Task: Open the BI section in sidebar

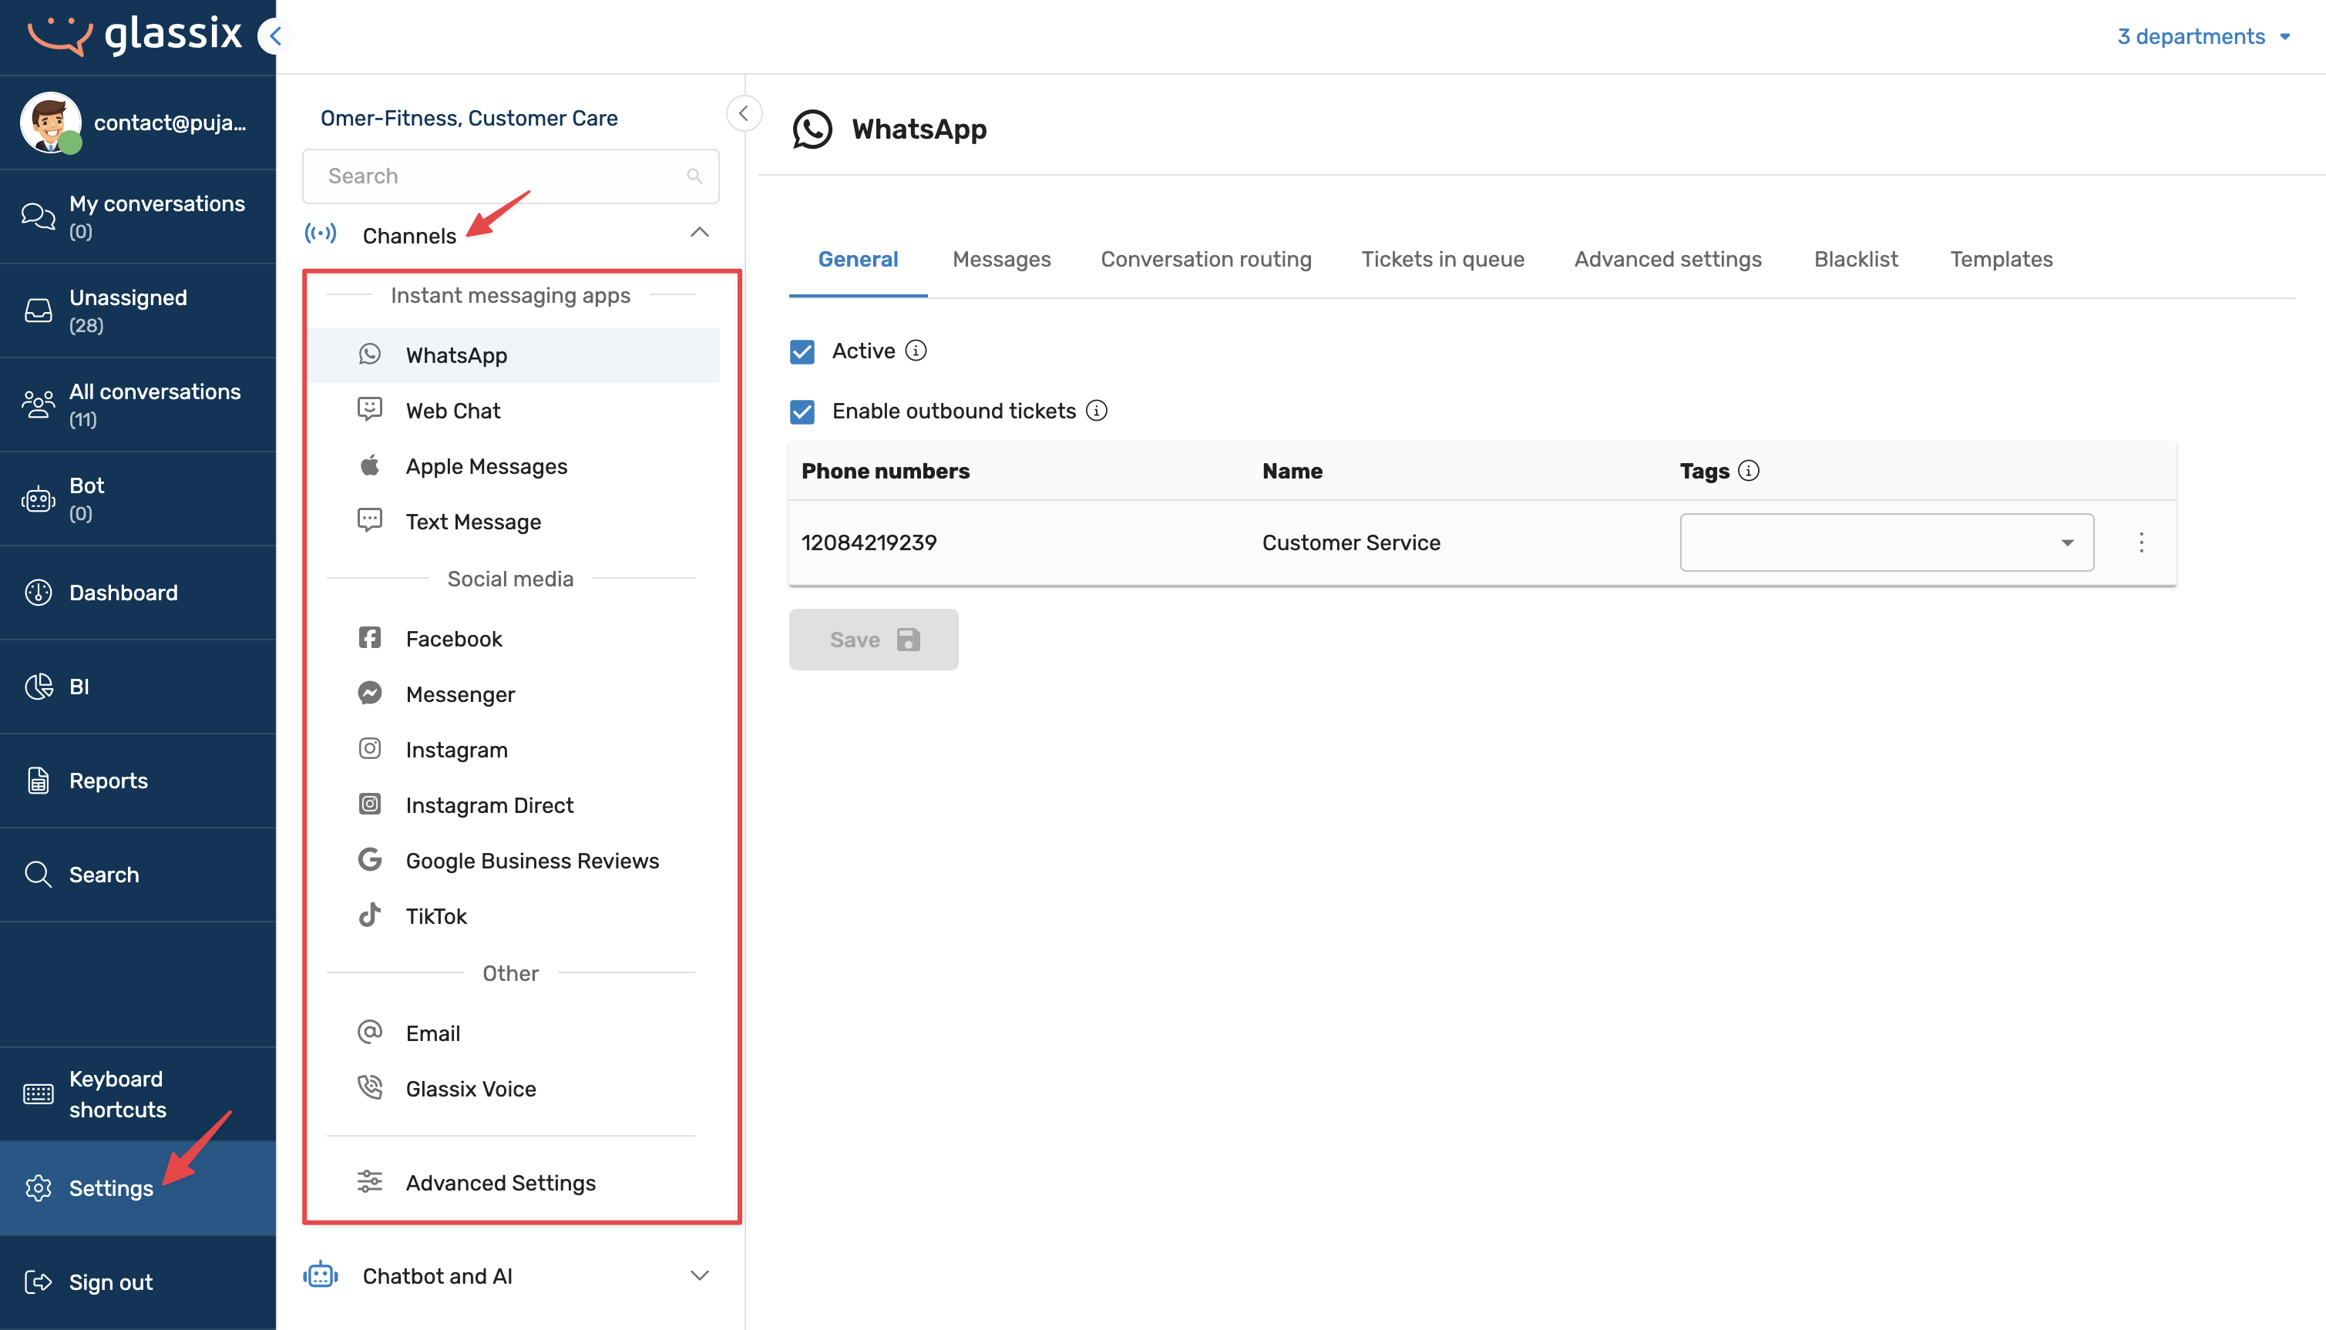Action: point(79,686)
